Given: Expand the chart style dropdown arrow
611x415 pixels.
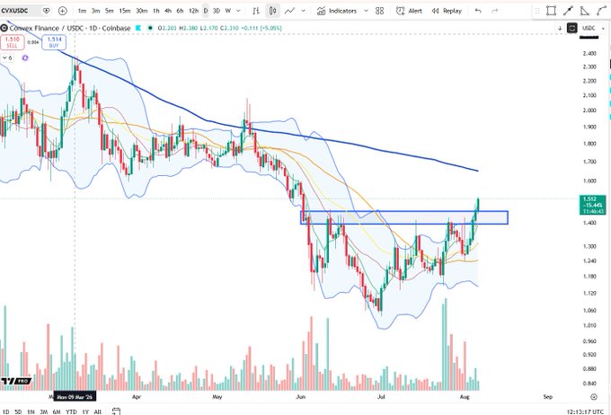Looking at the screenshot, I should click(304, 11).
